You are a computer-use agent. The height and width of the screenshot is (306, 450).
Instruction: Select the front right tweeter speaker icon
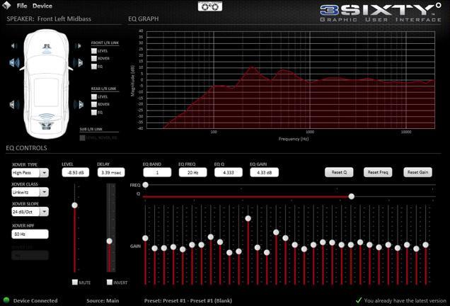point(79,46)
